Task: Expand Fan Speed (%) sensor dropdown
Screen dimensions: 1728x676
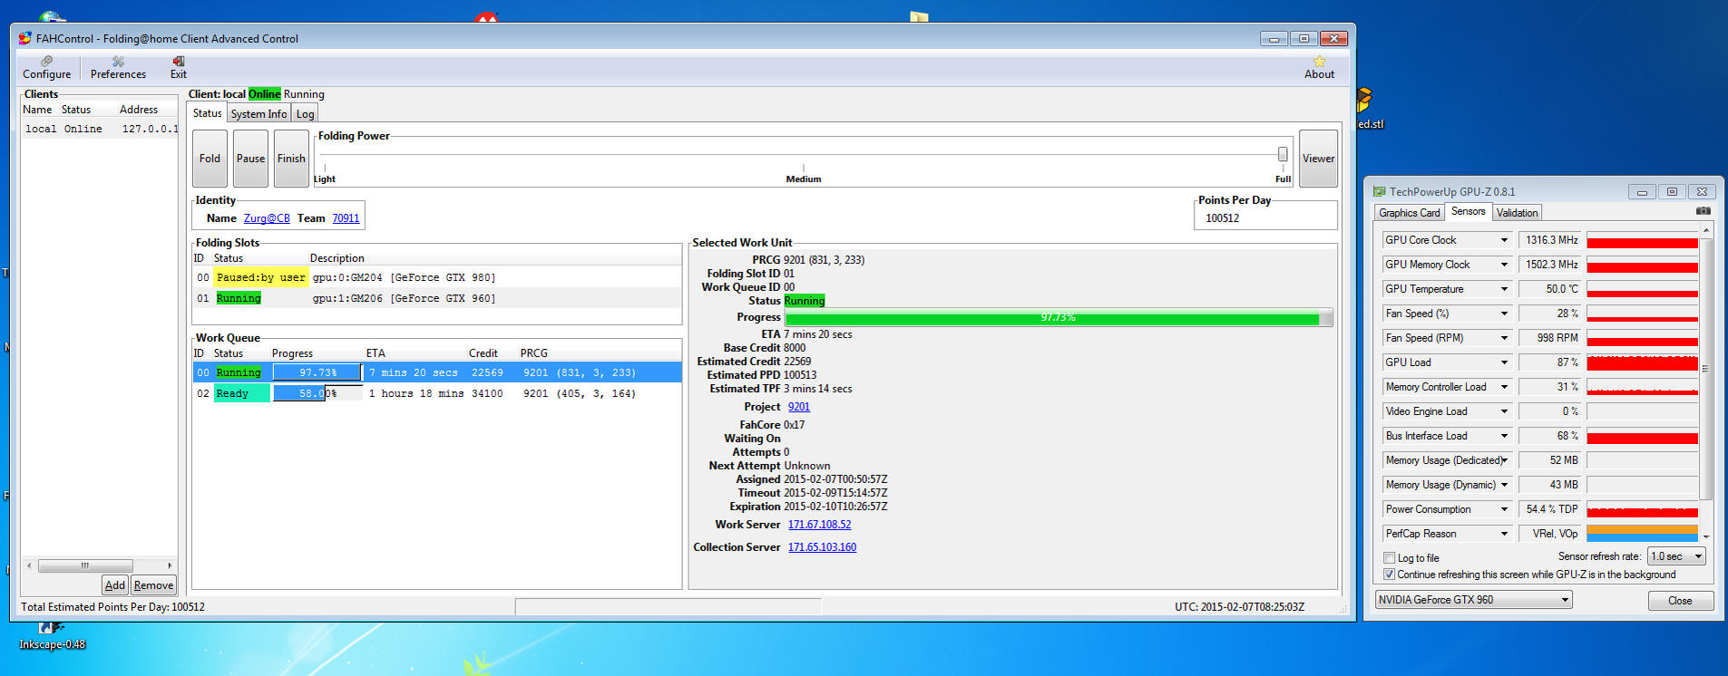Action: 1504,314
